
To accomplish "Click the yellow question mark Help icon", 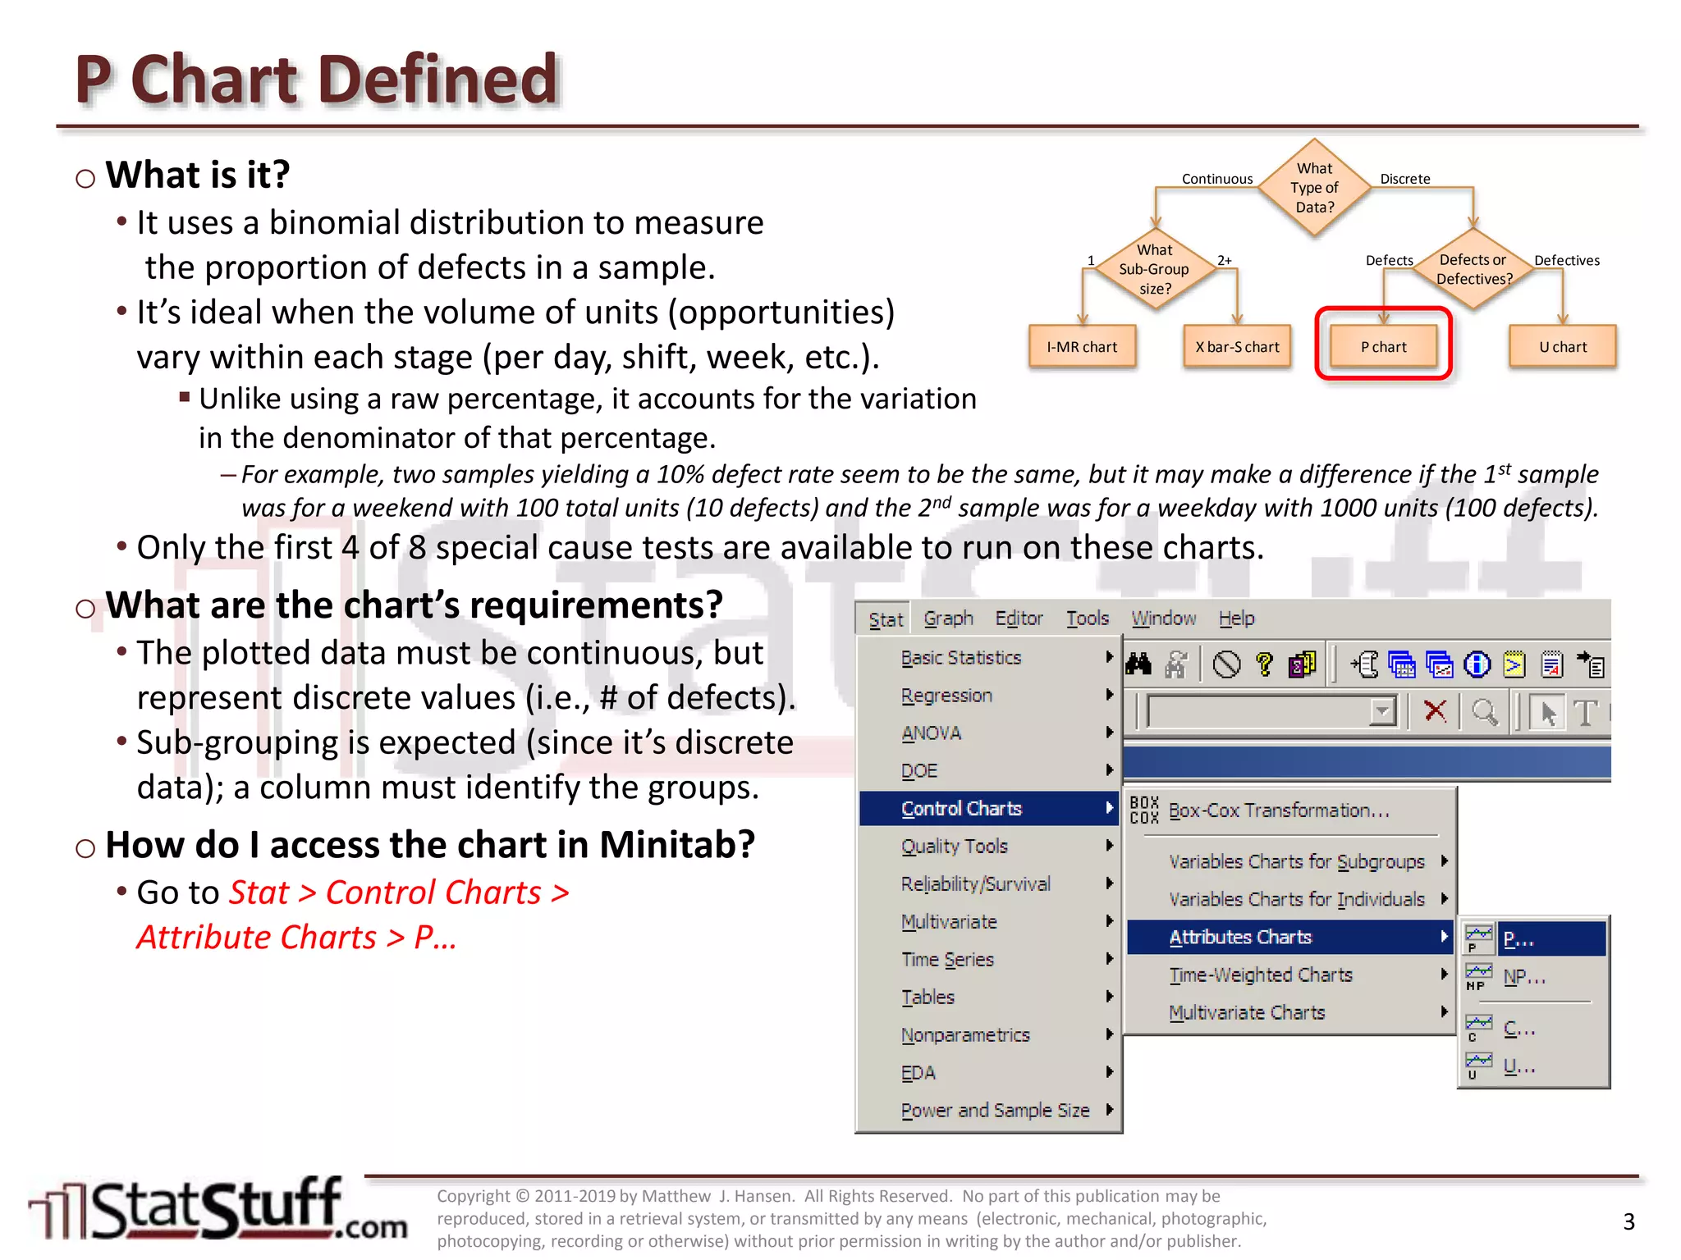I will point(1264,664).
